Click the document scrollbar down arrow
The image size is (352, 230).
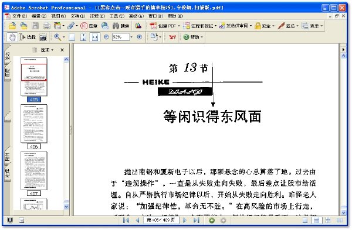point(343,212)
